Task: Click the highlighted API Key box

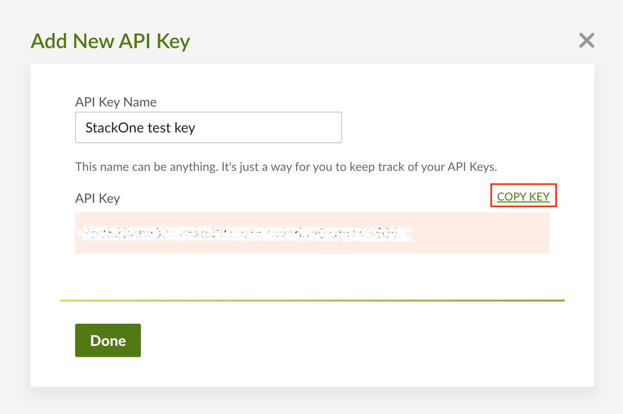Action: pos(312,233)
